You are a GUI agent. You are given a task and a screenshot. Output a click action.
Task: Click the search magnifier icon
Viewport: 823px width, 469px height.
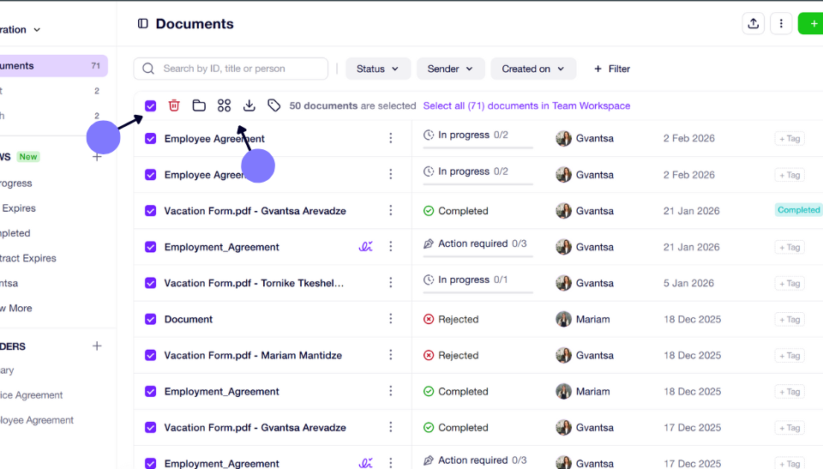pos(148,69)
